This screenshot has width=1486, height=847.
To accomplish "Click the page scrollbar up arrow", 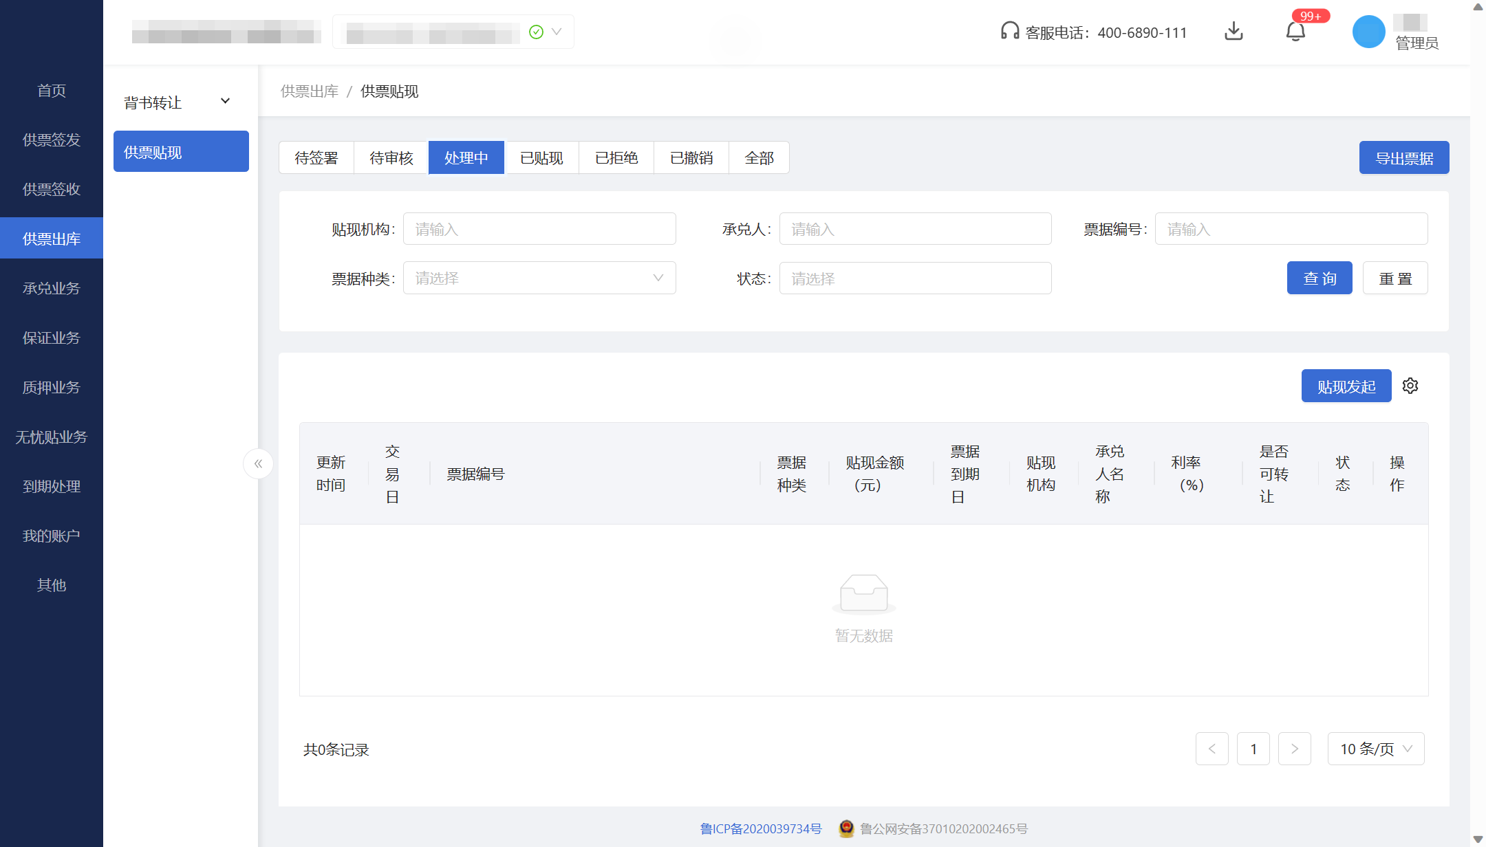I will coord(1478,7).
